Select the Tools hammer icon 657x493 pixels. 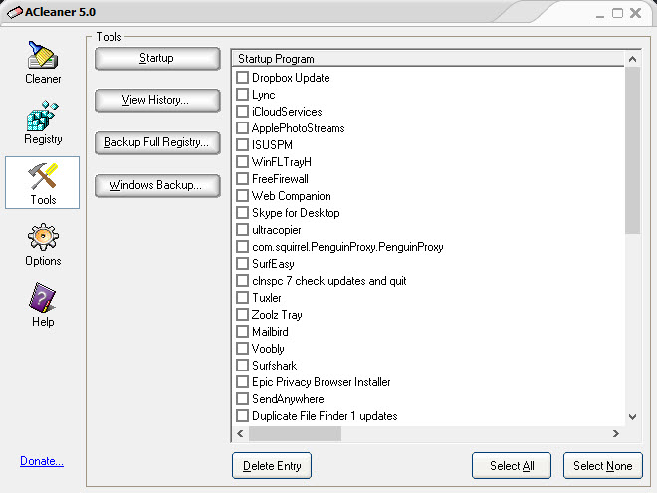coord(43,176)
